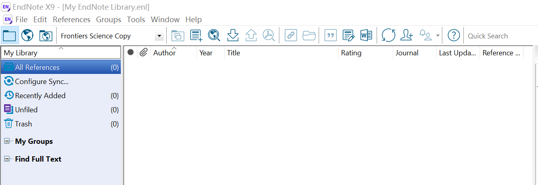The width and height of the screenshot is (538, 185).
Task: Sort by Rating column header
Action: coord(366,53)
